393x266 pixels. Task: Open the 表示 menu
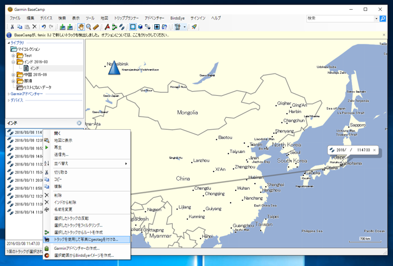point(76,18)
